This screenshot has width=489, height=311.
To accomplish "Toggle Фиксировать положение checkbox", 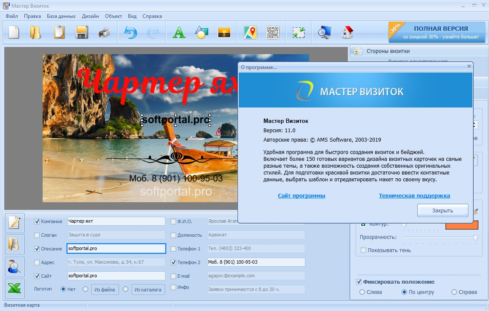I will 359,282.
